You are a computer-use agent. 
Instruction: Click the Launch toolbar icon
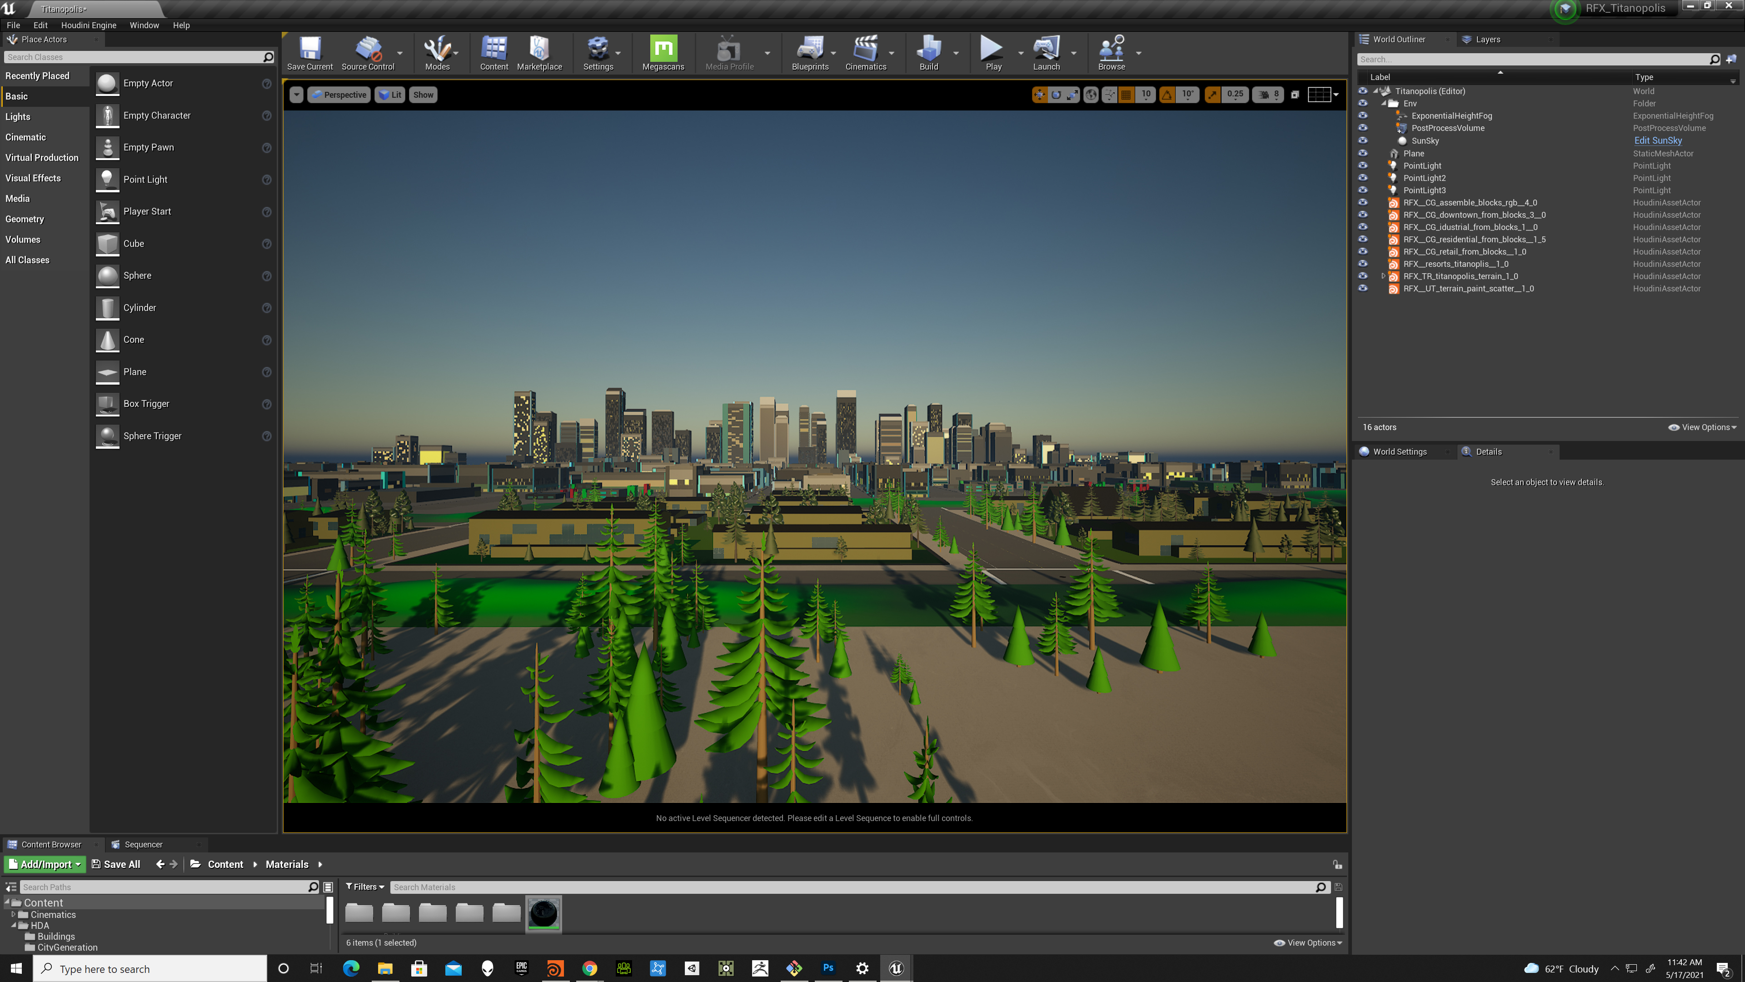click(1046, 53)
